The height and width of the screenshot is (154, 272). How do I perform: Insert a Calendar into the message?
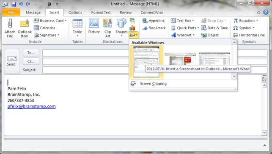pos(44,28)
